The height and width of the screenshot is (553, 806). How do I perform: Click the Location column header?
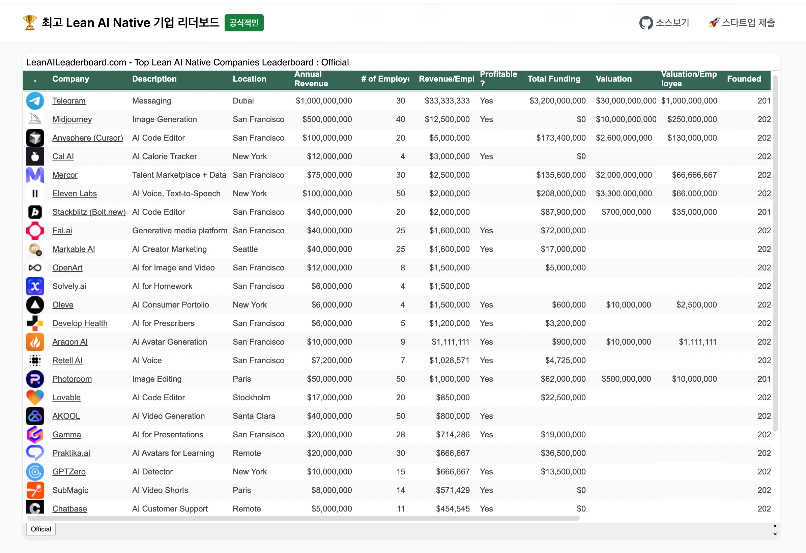[x=249, y=79]
